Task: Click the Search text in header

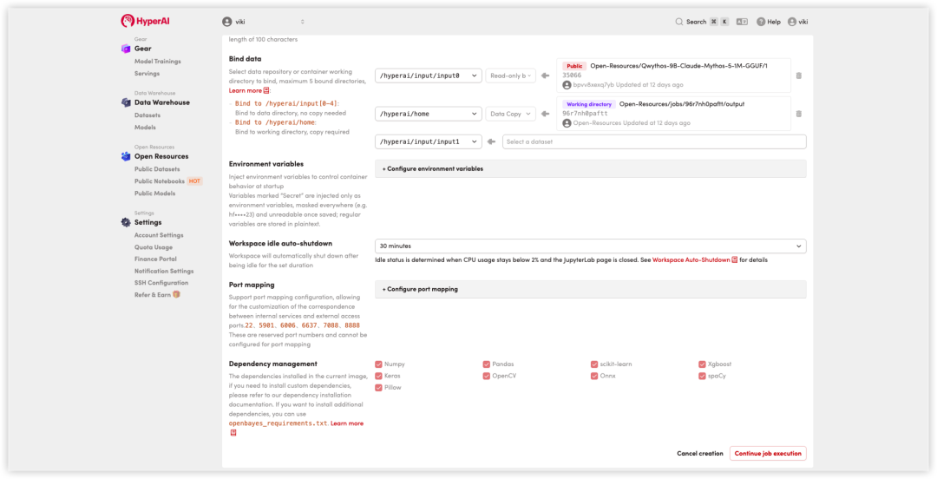Action: [x=696, y=22]
